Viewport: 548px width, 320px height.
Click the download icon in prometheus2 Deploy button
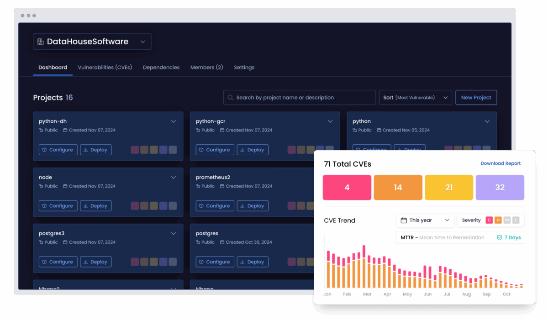coord(242,206)
